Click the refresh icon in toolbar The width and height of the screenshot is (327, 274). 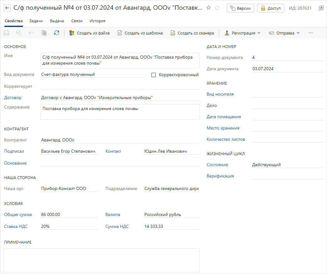pyautogui.click(x=57, y=33)
